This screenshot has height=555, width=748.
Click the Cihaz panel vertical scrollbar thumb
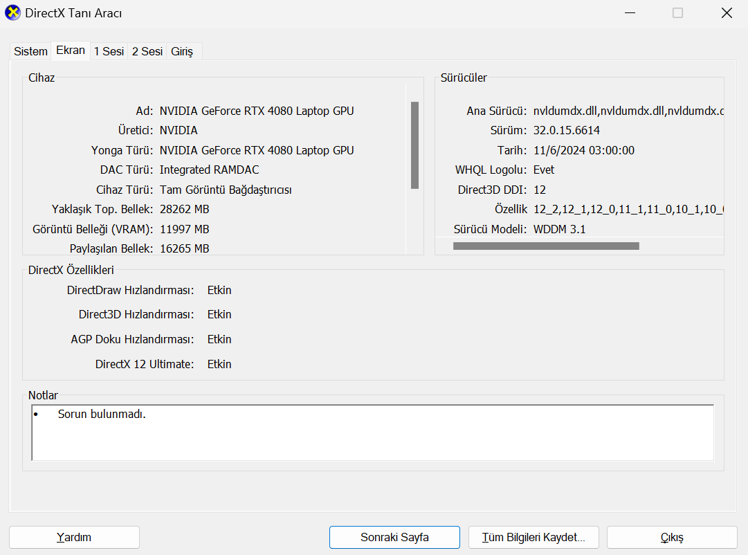click(x=414, y=145)
